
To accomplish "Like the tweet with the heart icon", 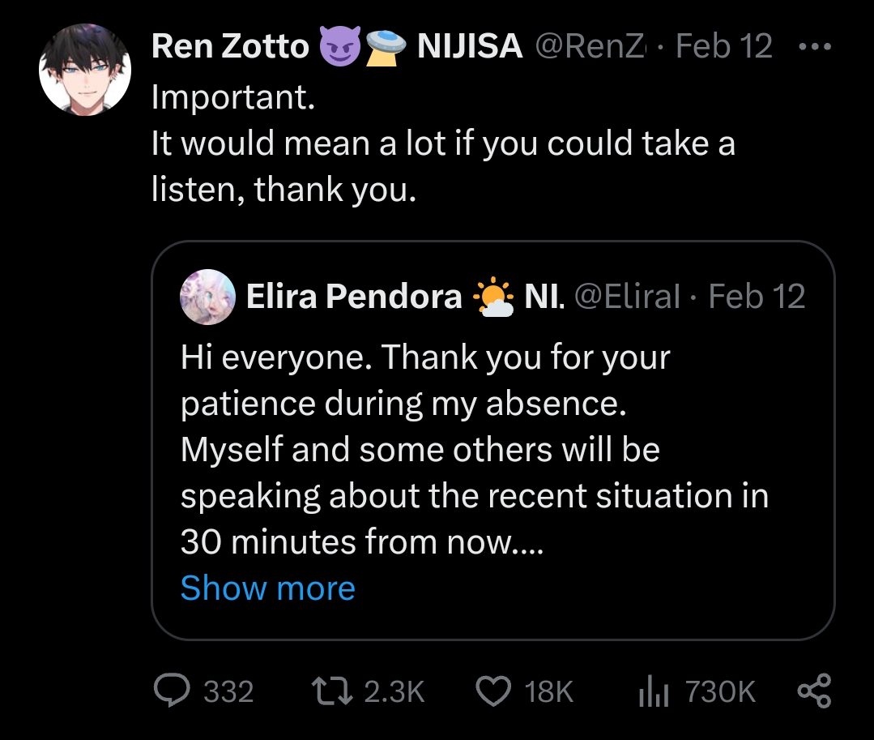I will [492, 691].
